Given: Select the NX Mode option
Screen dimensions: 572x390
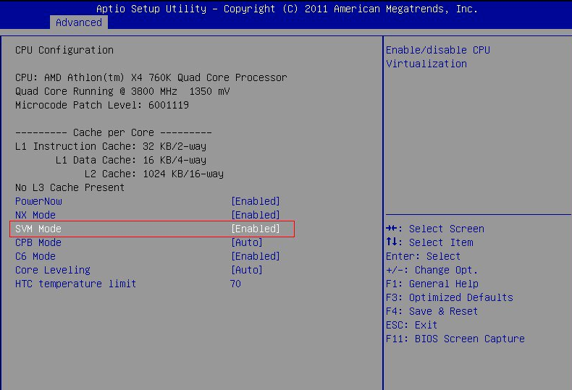Looking at the screenshot, I should (x=35, y=215).
